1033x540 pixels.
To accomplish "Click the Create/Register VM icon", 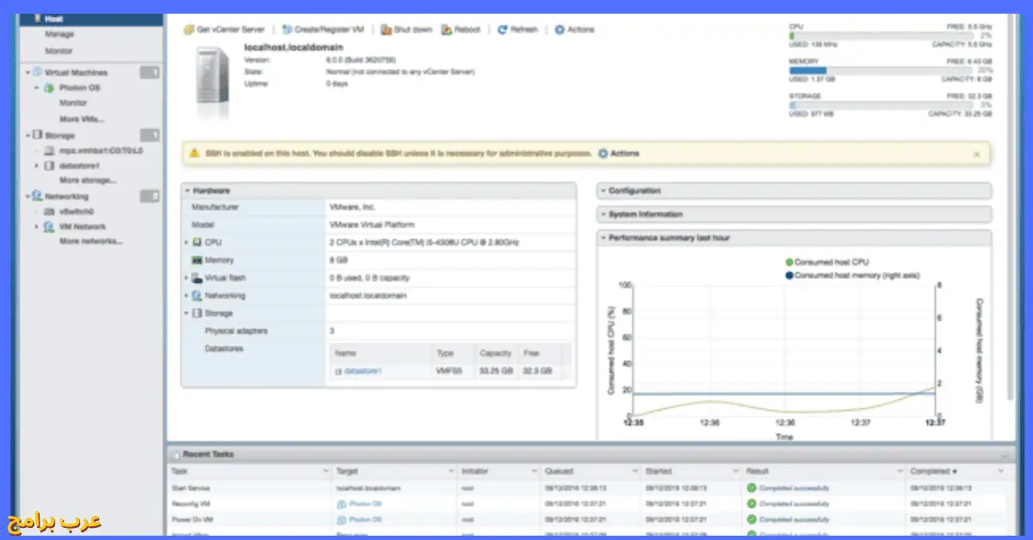I will coord(287,29).
